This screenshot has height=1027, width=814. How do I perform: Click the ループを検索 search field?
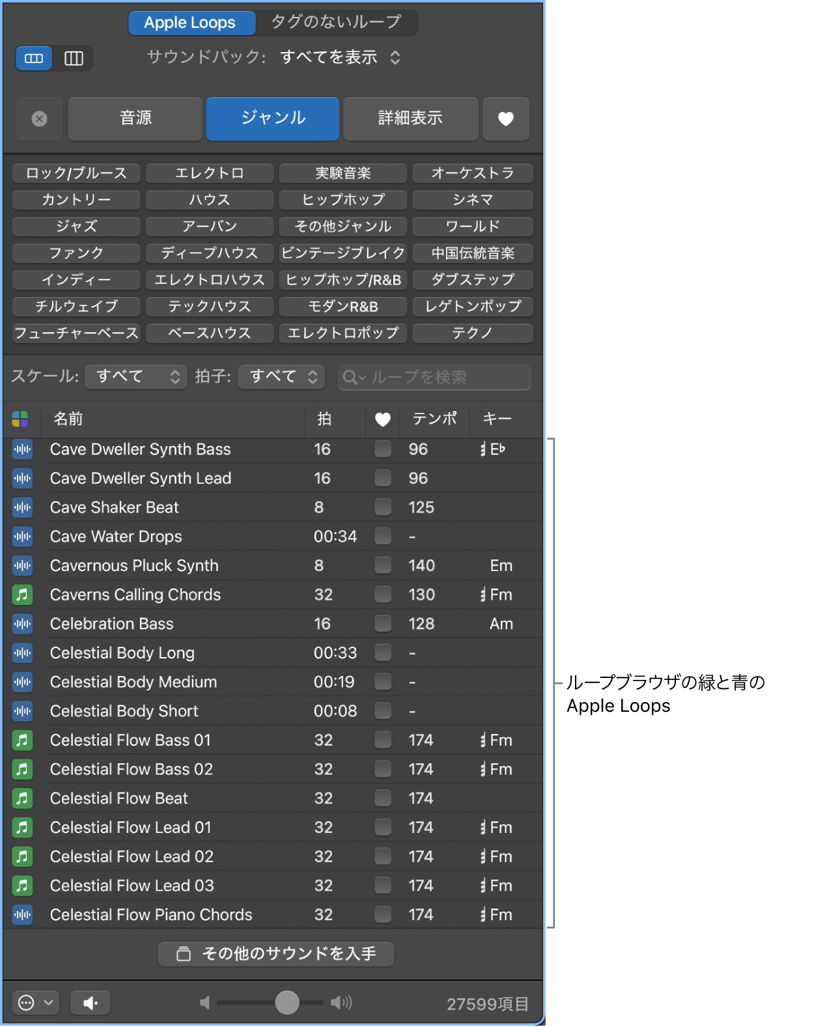434,378
